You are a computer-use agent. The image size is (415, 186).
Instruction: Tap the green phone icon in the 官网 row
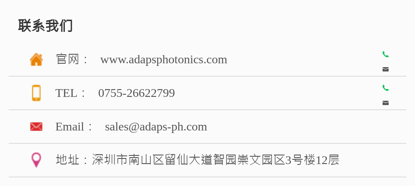[x=386, y=55]
